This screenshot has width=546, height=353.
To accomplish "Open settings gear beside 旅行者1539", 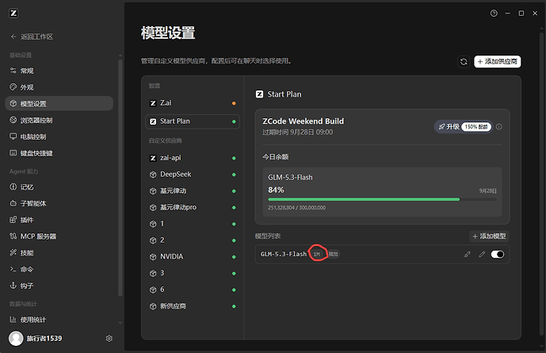I will point(109,339).
